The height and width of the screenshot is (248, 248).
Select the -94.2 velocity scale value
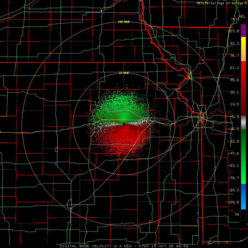pos(234,190)
